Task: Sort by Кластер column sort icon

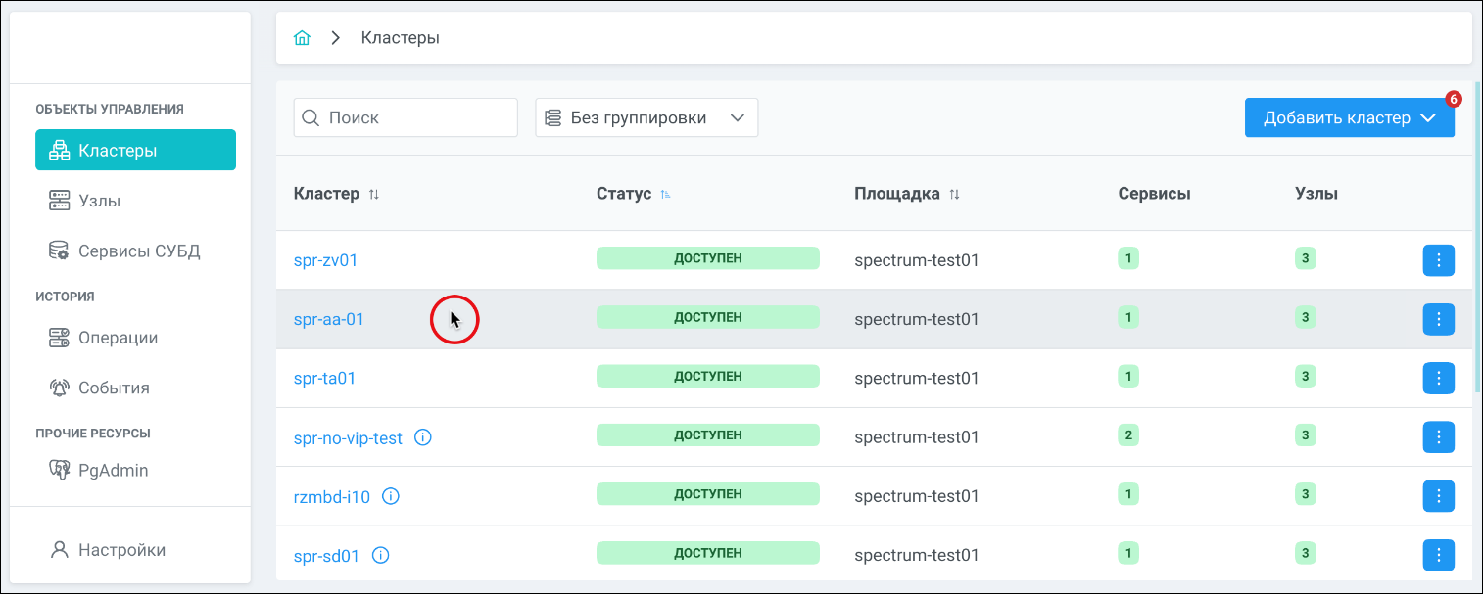Action: pos(374,194)
